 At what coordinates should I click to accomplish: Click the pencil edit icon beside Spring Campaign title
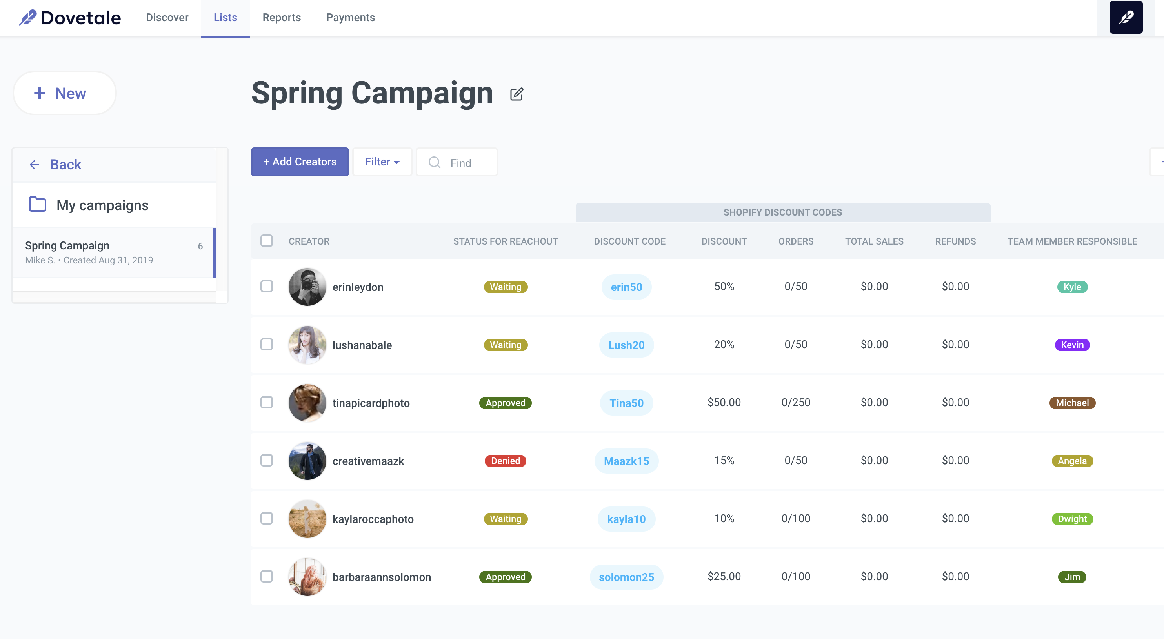pyautogui.click(x=517, y=94)
